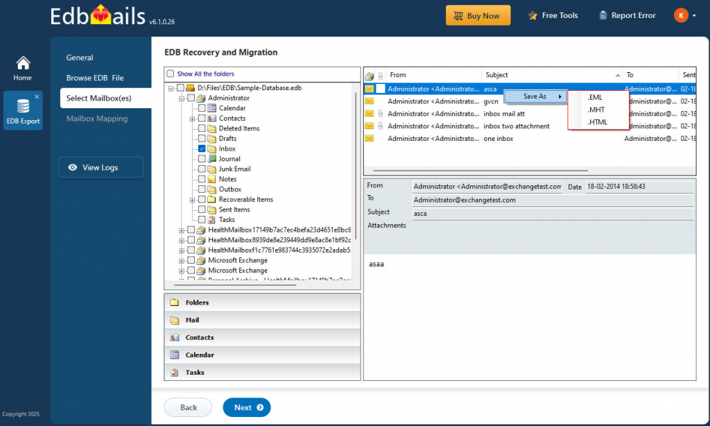This screenshot has width=710, height=426.
Task: Sort by the From column header
Action: coord(433,75)
